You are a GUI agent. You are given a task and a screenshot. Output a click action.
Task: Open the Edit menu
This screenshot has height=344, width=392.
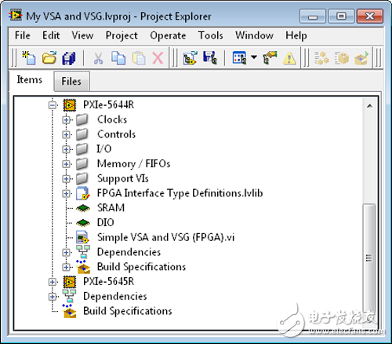point(51,35)
